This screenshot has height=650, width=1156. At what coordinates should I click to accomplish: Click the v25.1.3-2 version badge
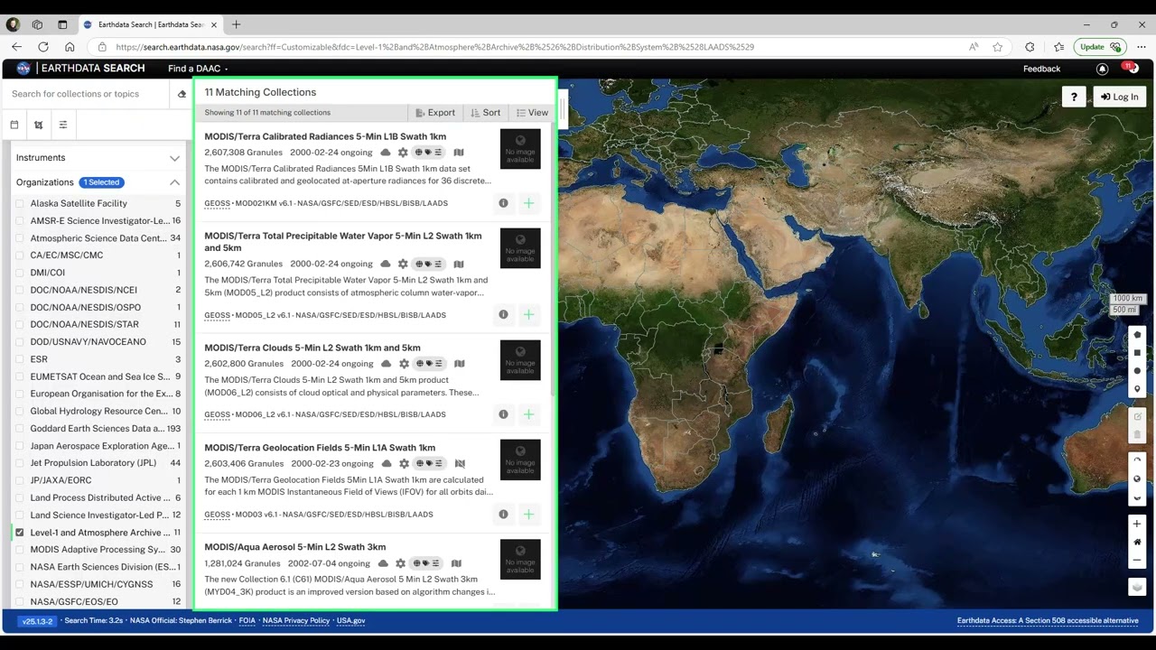click(38, 621)
